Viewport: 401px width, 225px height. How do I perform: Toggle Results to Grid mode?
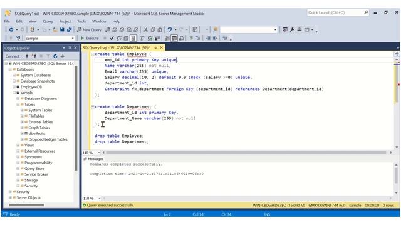(x=174, y=38)
